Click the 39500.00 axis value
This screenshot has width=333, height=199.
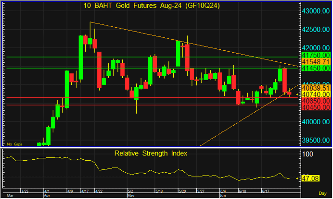tap(316, 140)
